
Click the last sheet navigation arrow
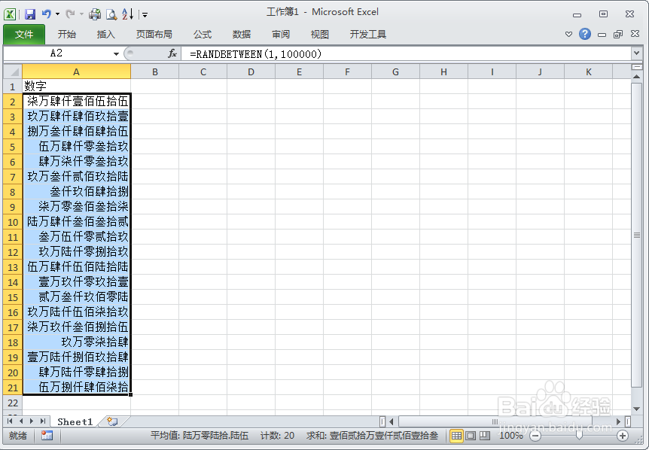coord(42,421)
